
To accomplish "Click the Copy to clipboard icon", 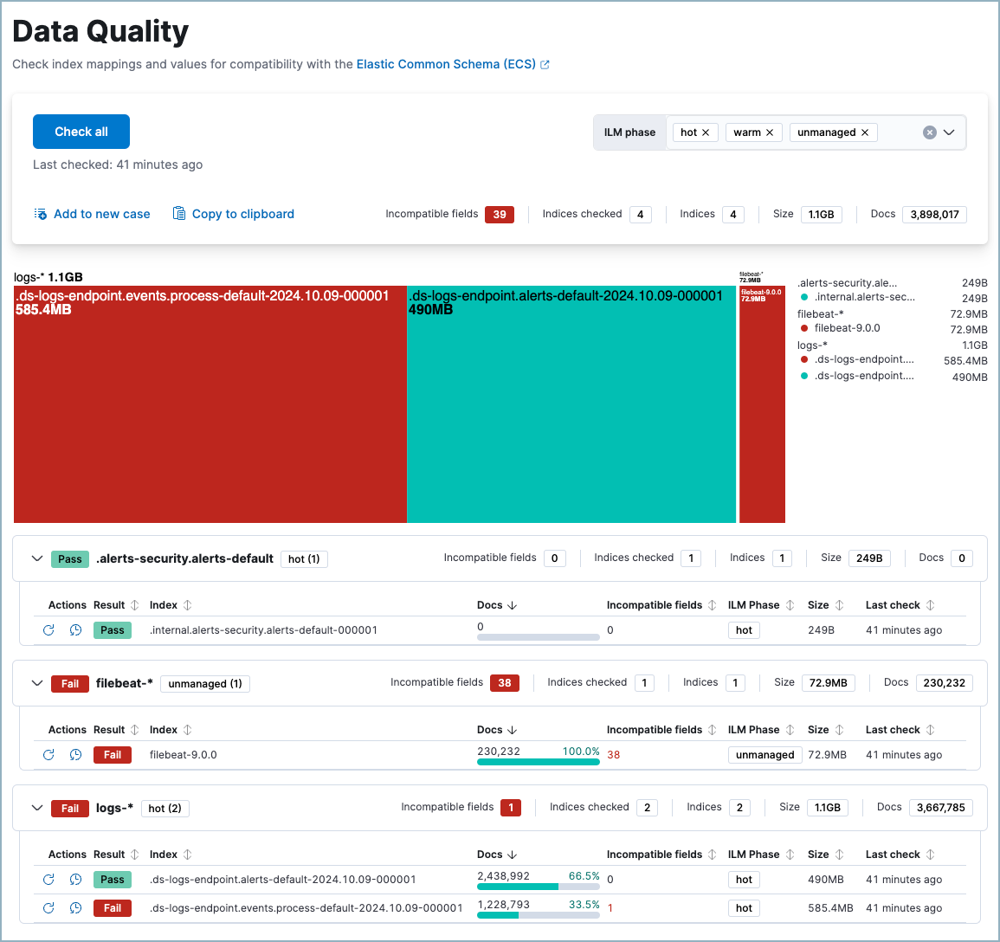I will pos(178,214).
